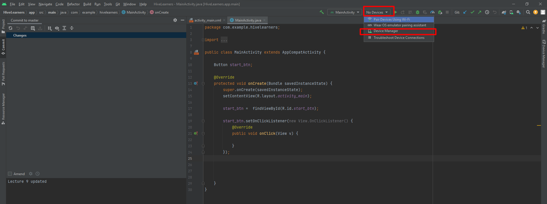Open the Git menu
This screenshot has height=204, width=547.
tap(118, 4)
